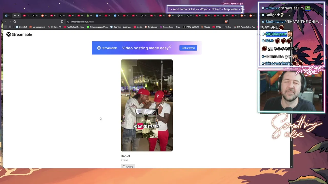328x184 pixels.
Task: Open the Dgg Chat - Destiny bookmark
Action: click(120, 27)
